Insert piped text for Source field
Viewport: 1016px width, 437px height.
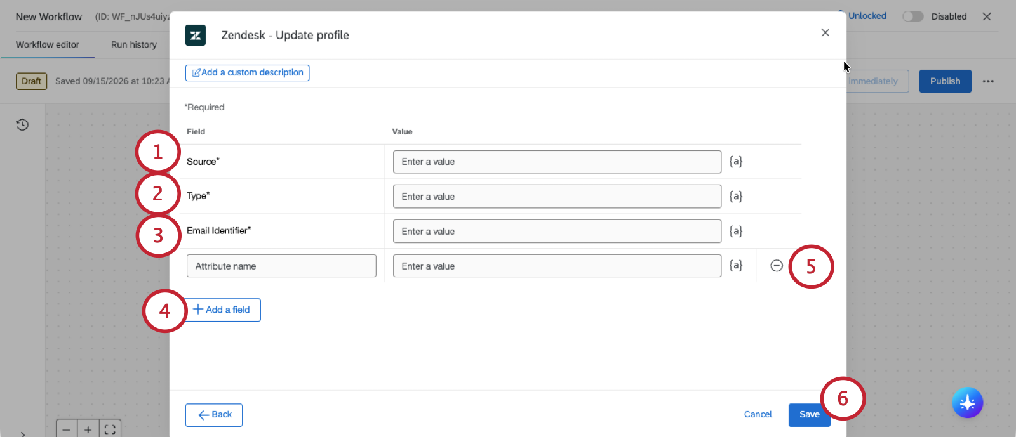click(735, 162)
